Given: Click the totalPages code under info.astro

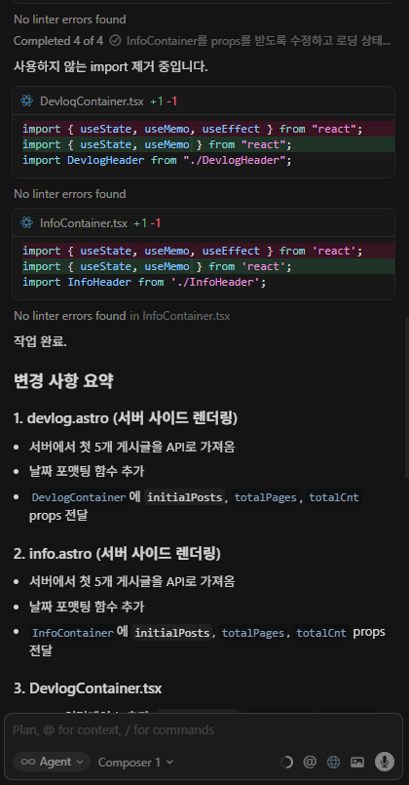Looking at the screenshot, I should click(x=253, y=633).
